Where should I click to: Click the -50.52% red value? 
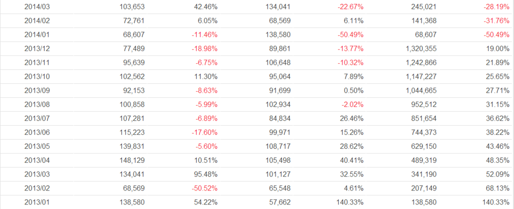click(204, 189)
